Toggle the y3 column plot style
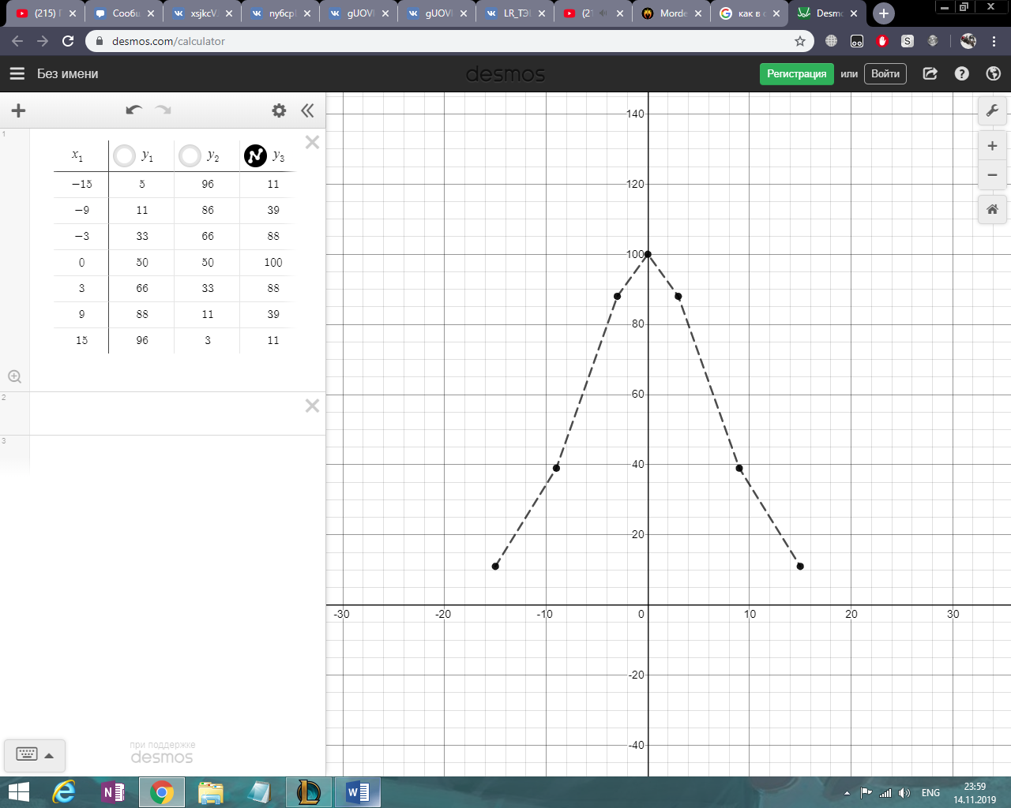The width and height of the screenshot is (1011, 808). coord(255,155)
